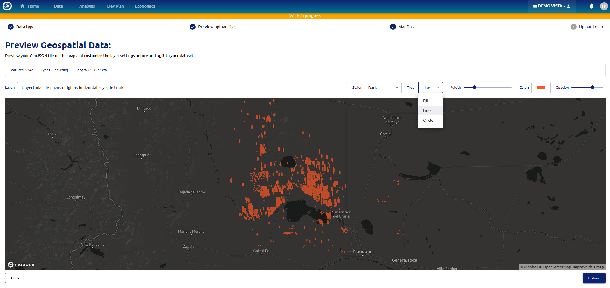Open the notifications bell
This screenshot has width=610, height=288.
(x=592, y=6)
